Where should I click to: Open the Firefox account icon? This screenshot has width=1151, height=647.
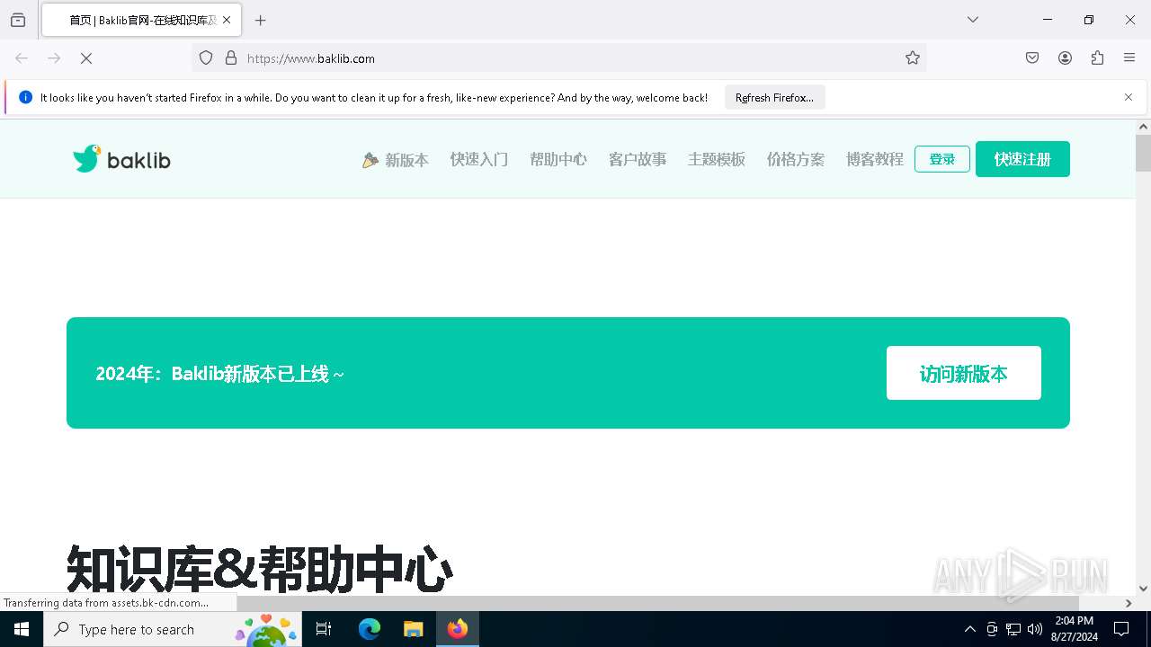click(1065, 58)
